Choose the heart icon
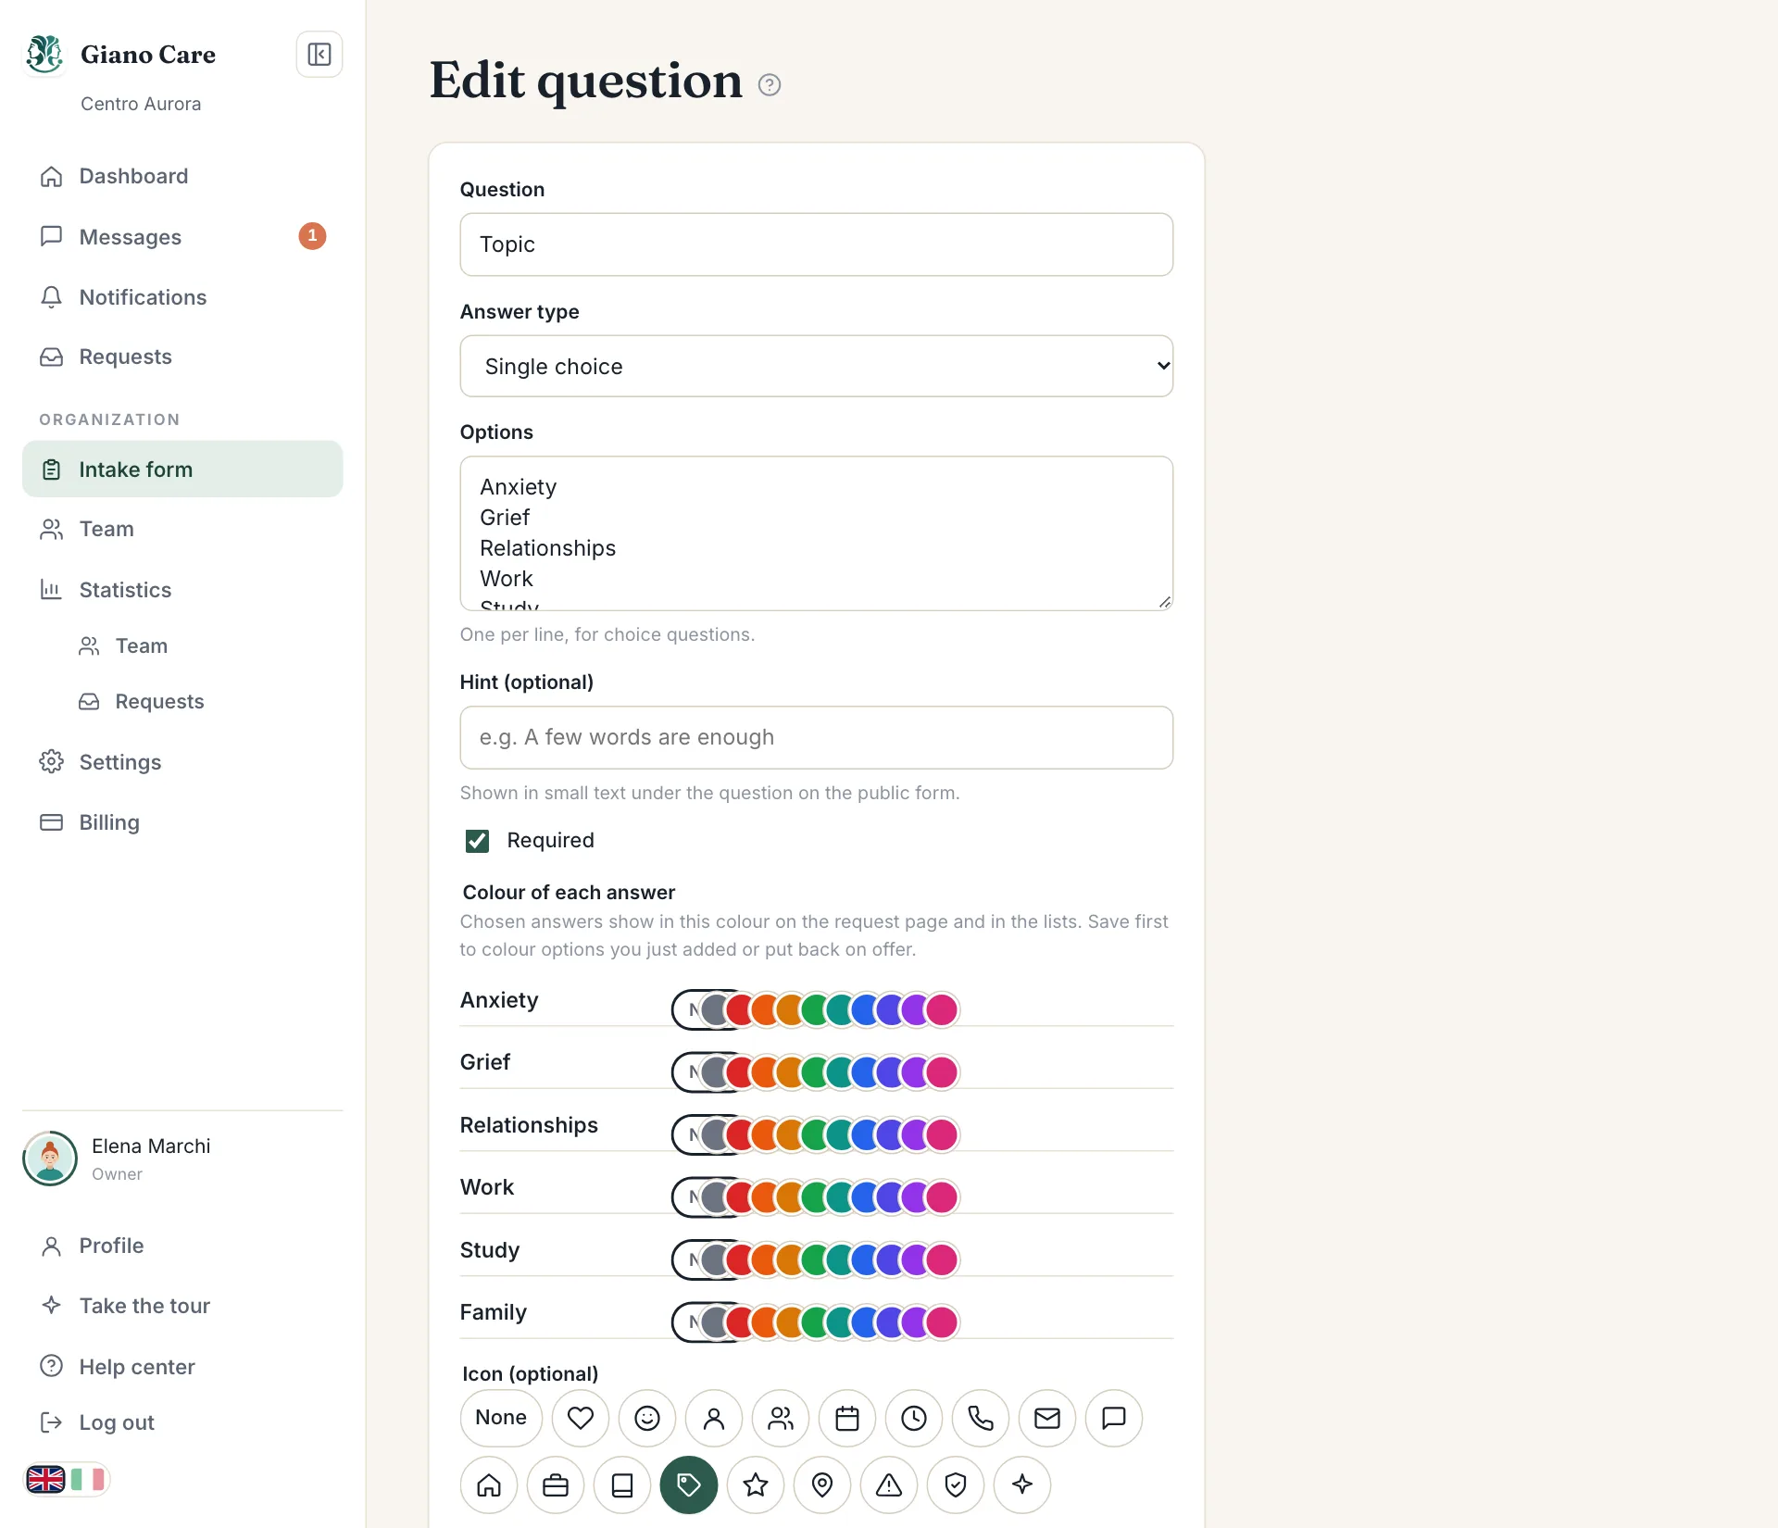This screenshot has height=1528, width=1778. 581,1418
